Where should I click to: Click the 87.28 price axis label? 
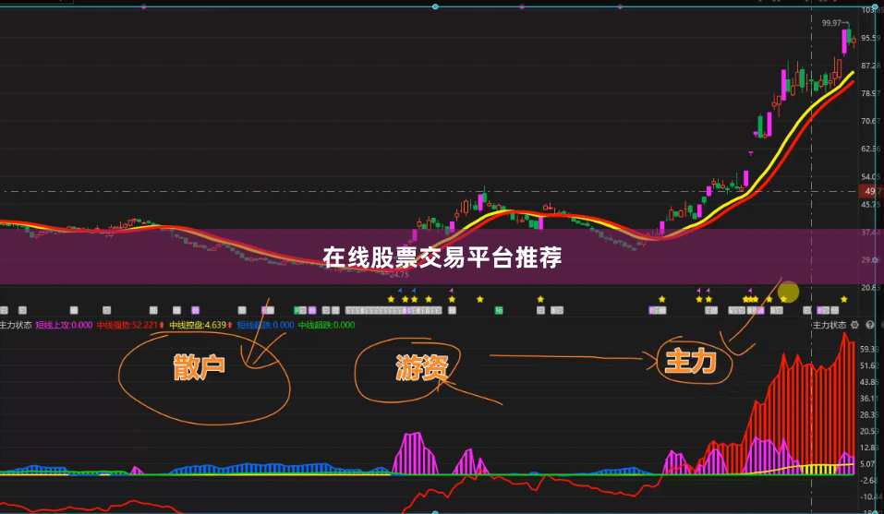[x=871, y=66]
